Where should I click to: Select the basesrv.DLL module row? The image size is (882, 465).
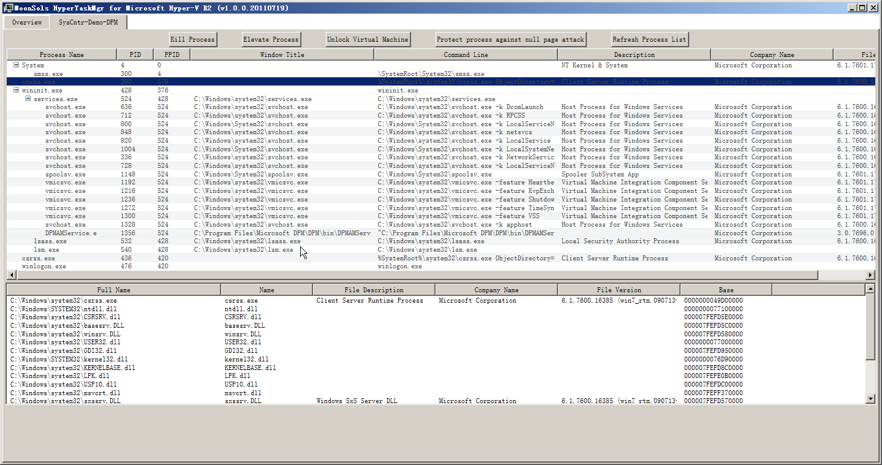pos(436,325)
